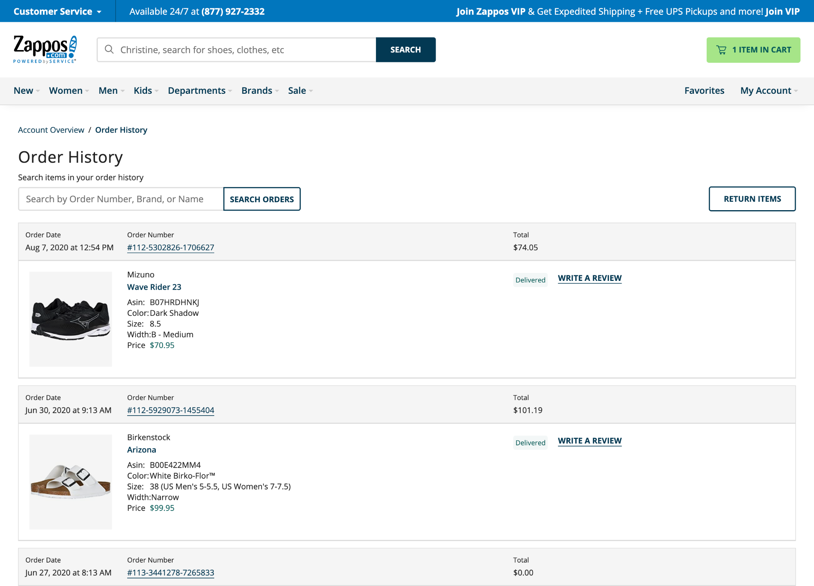Open the Departments dropdown
Viewport: 814px width, 586px height.
[x=198, y=91]
